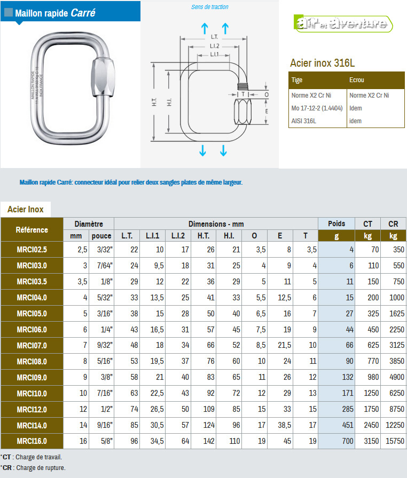
Task: Select reference MRCI07.0
Action: tap(32, 345)
